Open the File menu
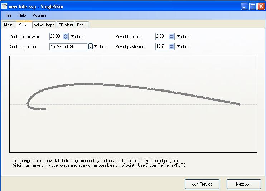The height and width of the screenshot is (191, 266). coord(9,16)
